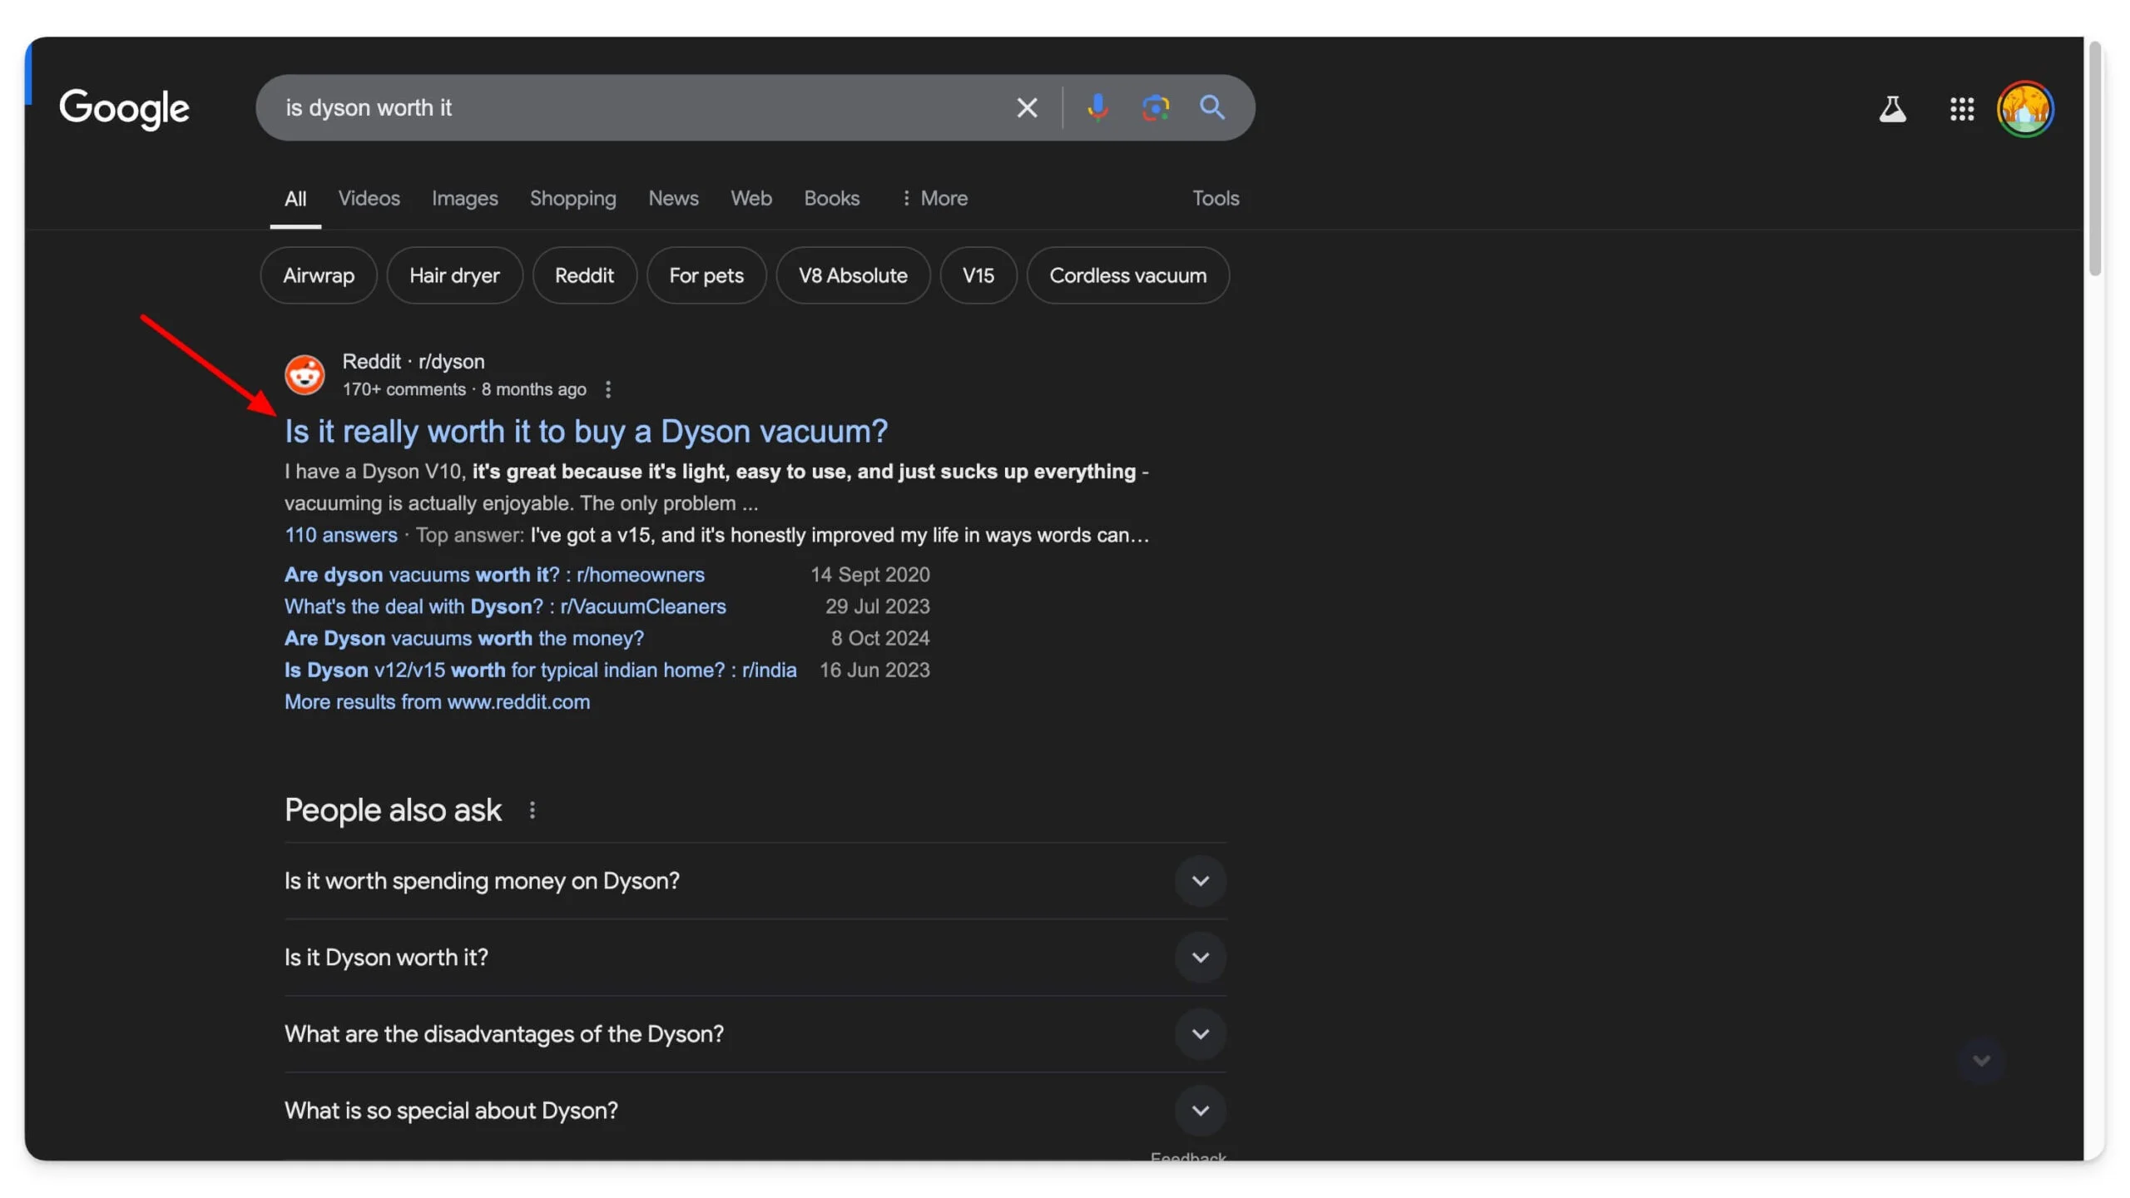
Task: Click the page vertical scrollbar
Action: (x=2094, y=158)
